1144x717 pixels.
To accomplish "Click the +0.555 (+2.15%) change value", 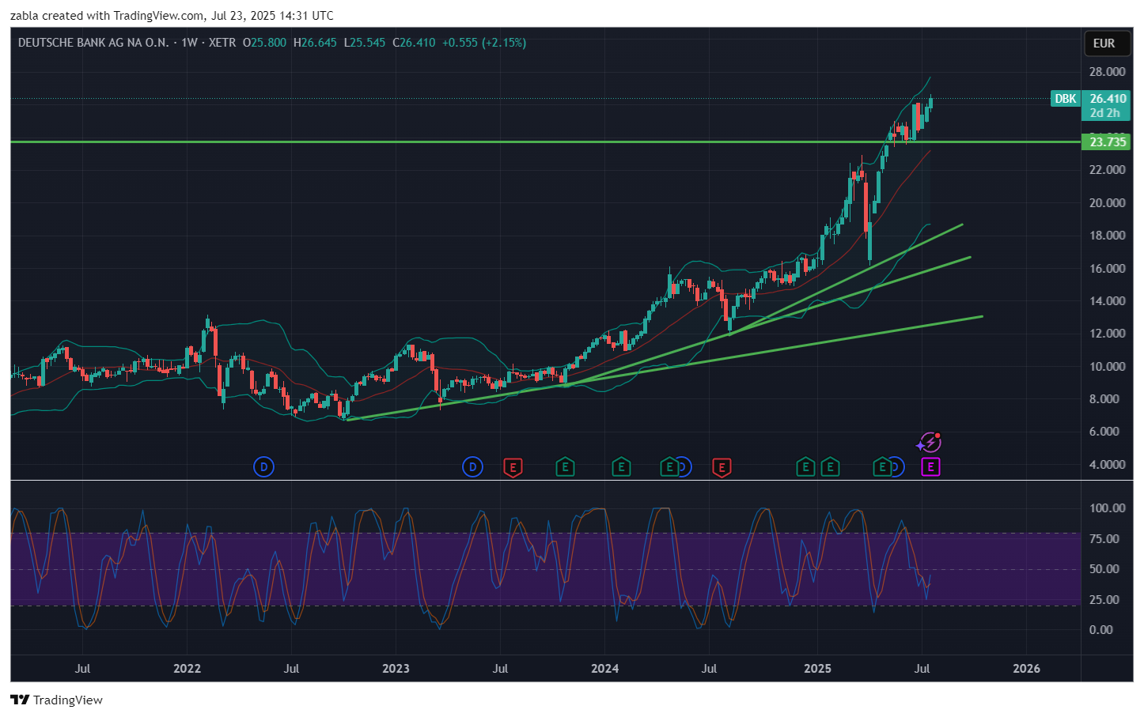I will (483, 43).
